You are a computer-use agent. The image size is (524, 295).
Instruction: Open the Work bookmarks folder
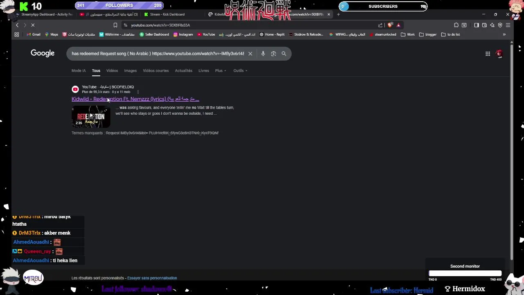click(408, 34)
